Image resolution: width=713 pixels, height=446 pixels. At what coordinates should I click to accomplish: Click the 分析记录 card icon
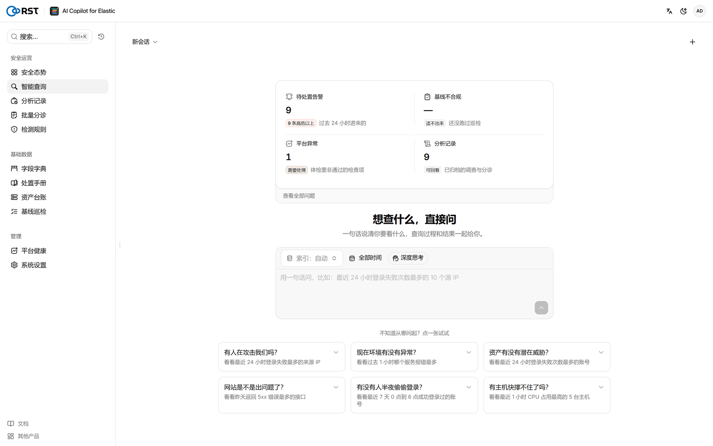[x=427, y=143]
